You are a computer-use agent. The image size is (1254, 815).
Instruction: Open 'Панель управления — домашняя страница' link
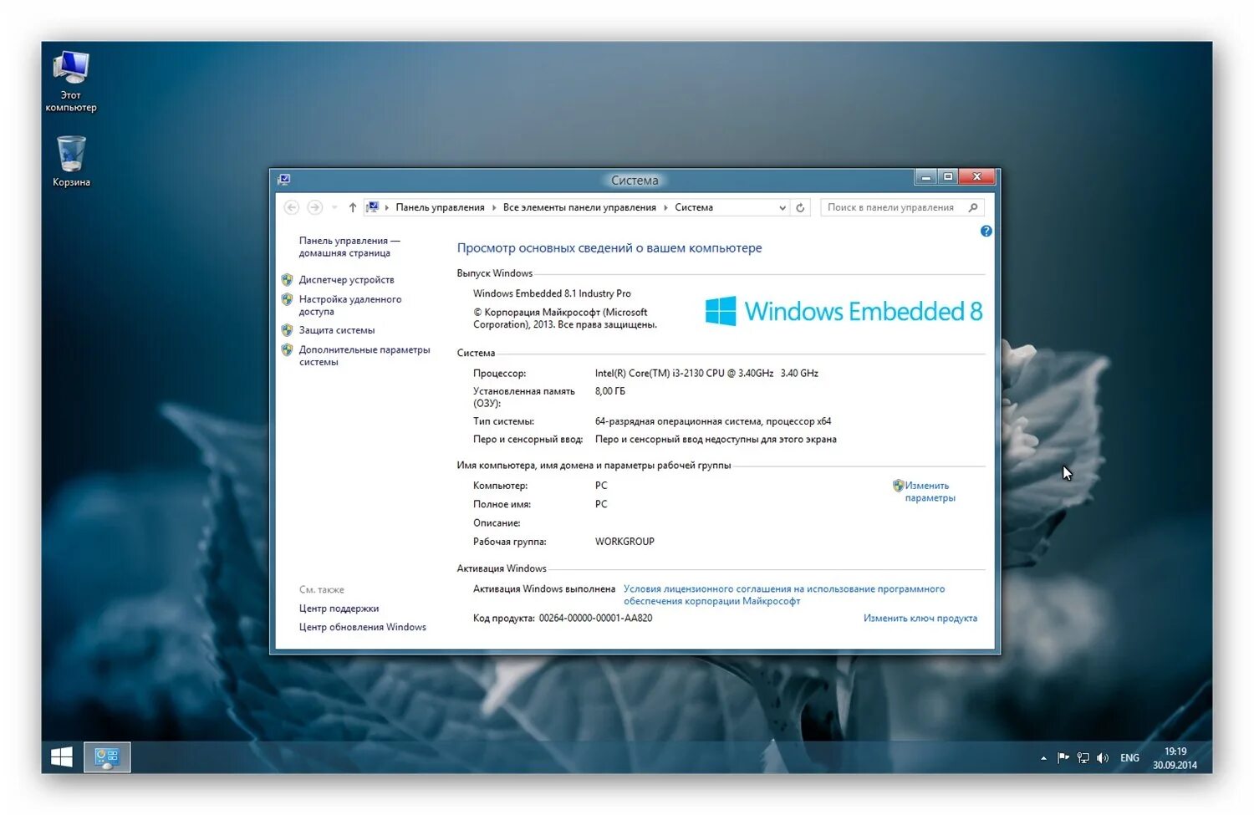click(x=349, y=247)
